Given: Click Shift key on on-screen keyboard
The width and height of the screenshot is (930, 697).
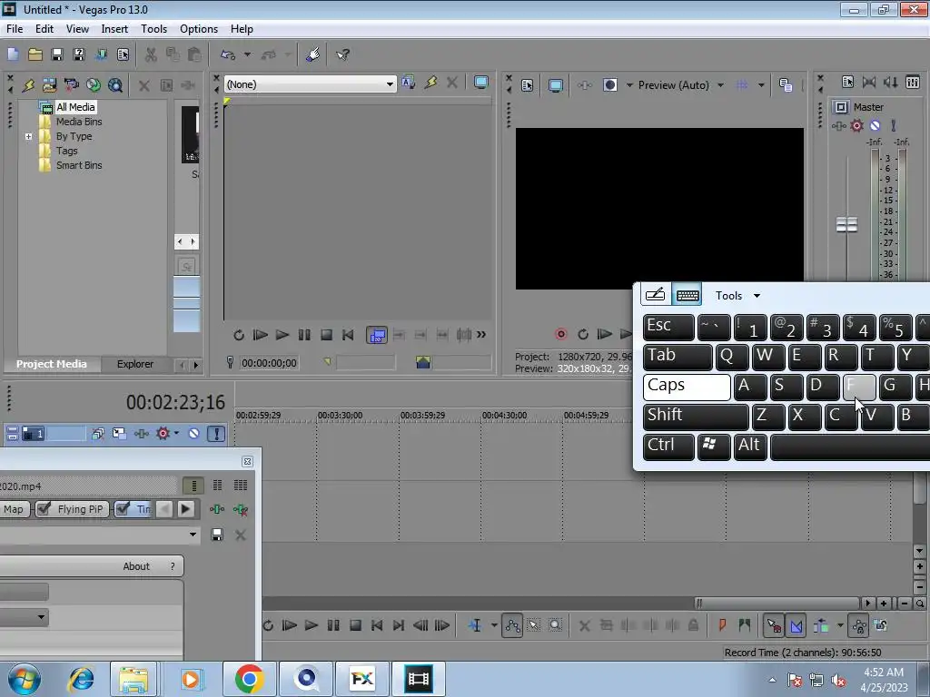Looking at the screenshot, I should [696, 417].
